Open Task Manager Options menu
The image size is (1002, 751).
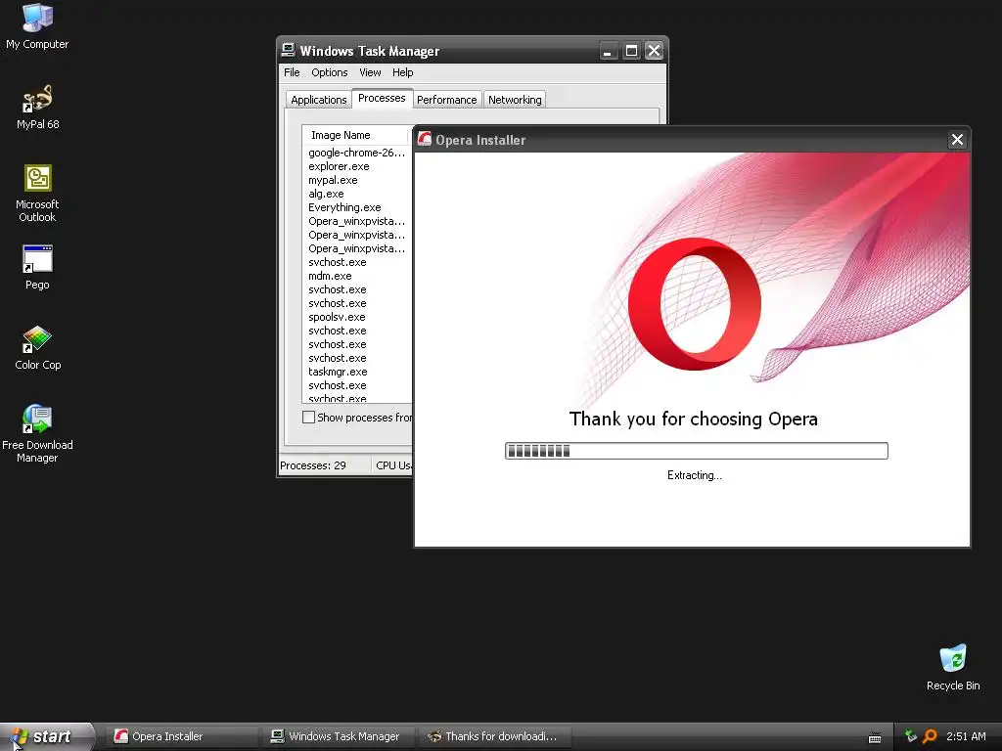coord(330,72)
